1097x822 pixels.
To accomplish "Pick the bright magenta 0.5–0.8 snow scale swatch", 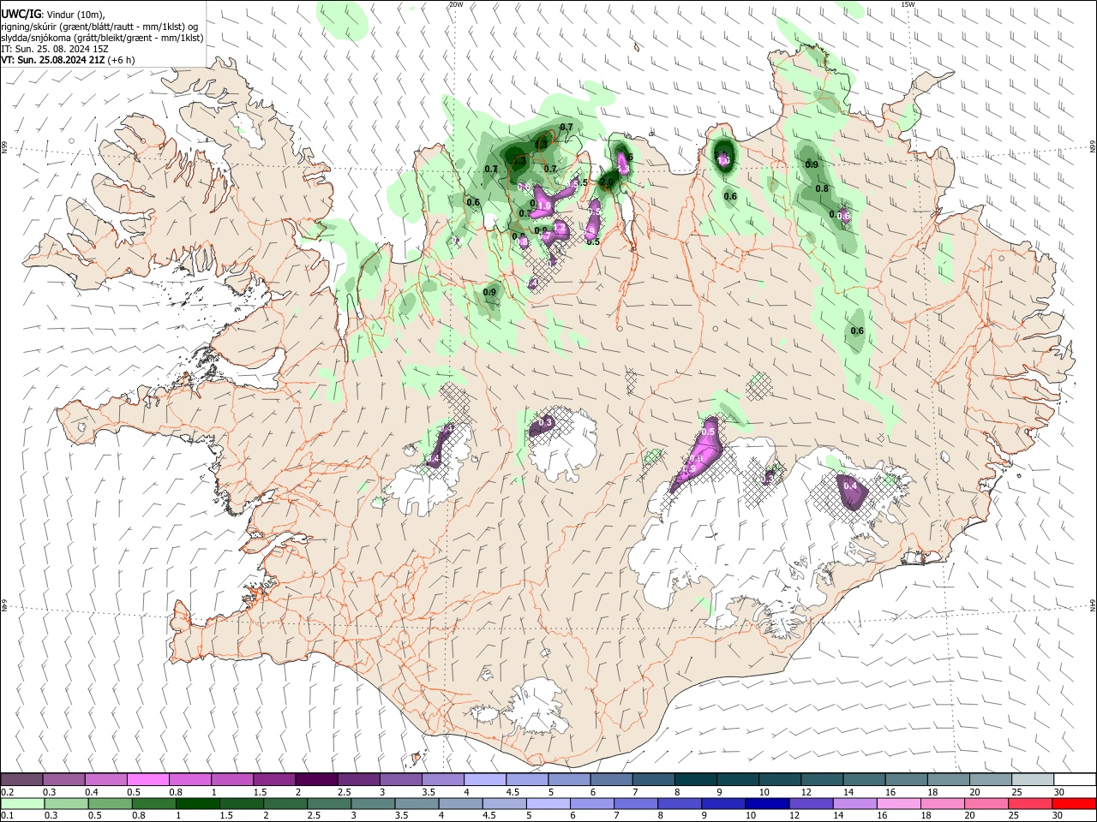I will click(147, 779).
